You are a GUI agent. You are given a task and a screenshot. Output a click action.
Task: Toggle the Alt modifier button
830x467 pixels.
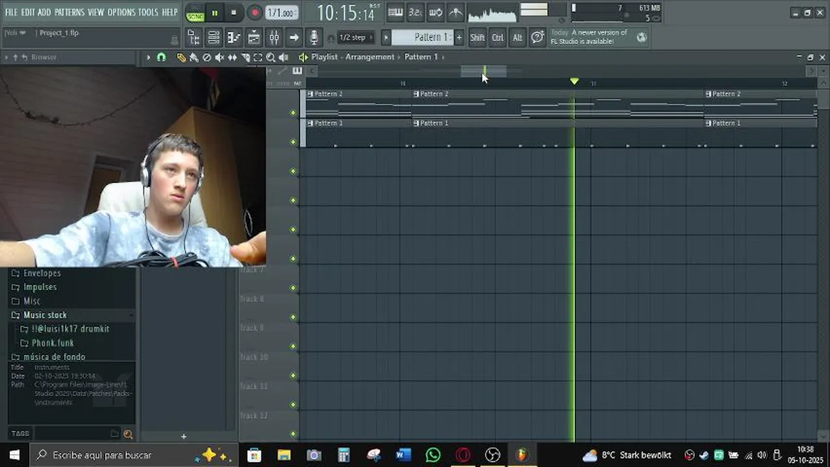click(518, 38)
